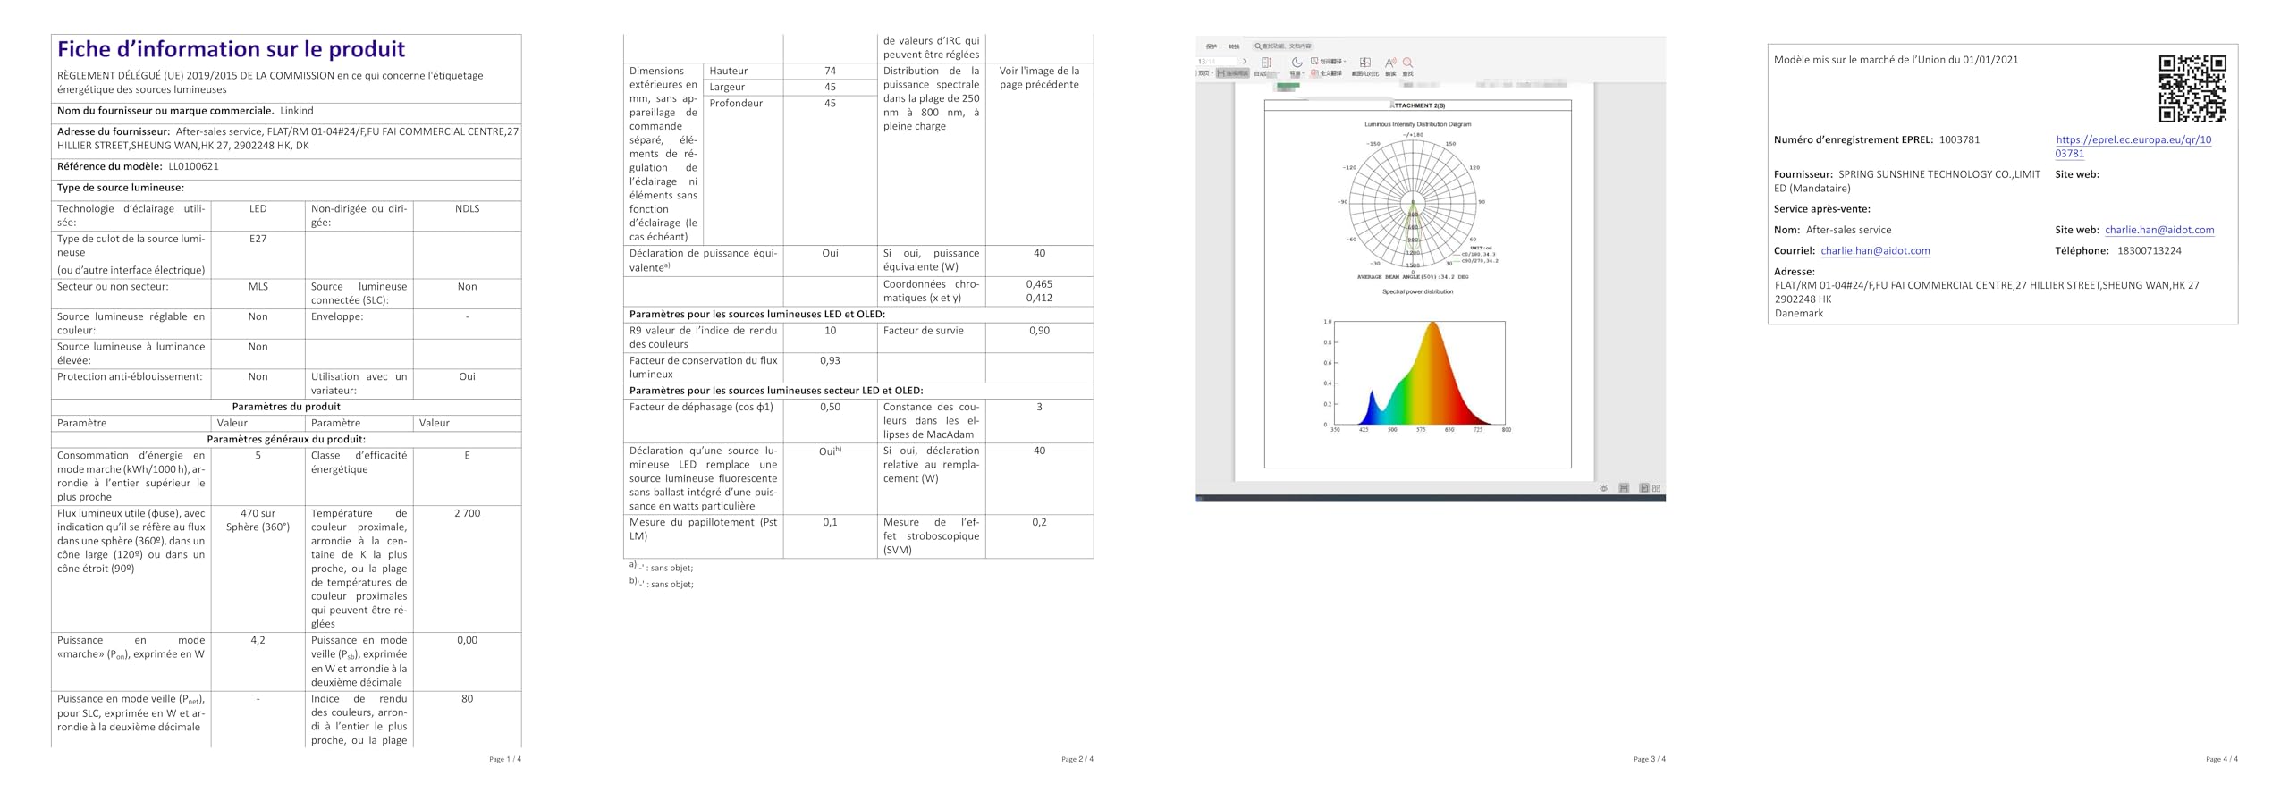
Task: Open the eprel.ec.europa.eu QR link
Action: [2133, 140]
